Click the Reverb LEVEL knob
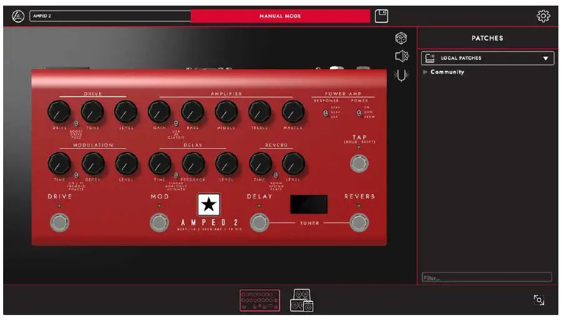The height and width of the screenshot is (320, 564). click(x=293, y=164)
